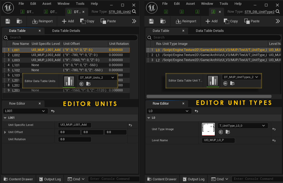
Task: Browse to asset in the right window toolbar
Action: [x=163, y=21]
